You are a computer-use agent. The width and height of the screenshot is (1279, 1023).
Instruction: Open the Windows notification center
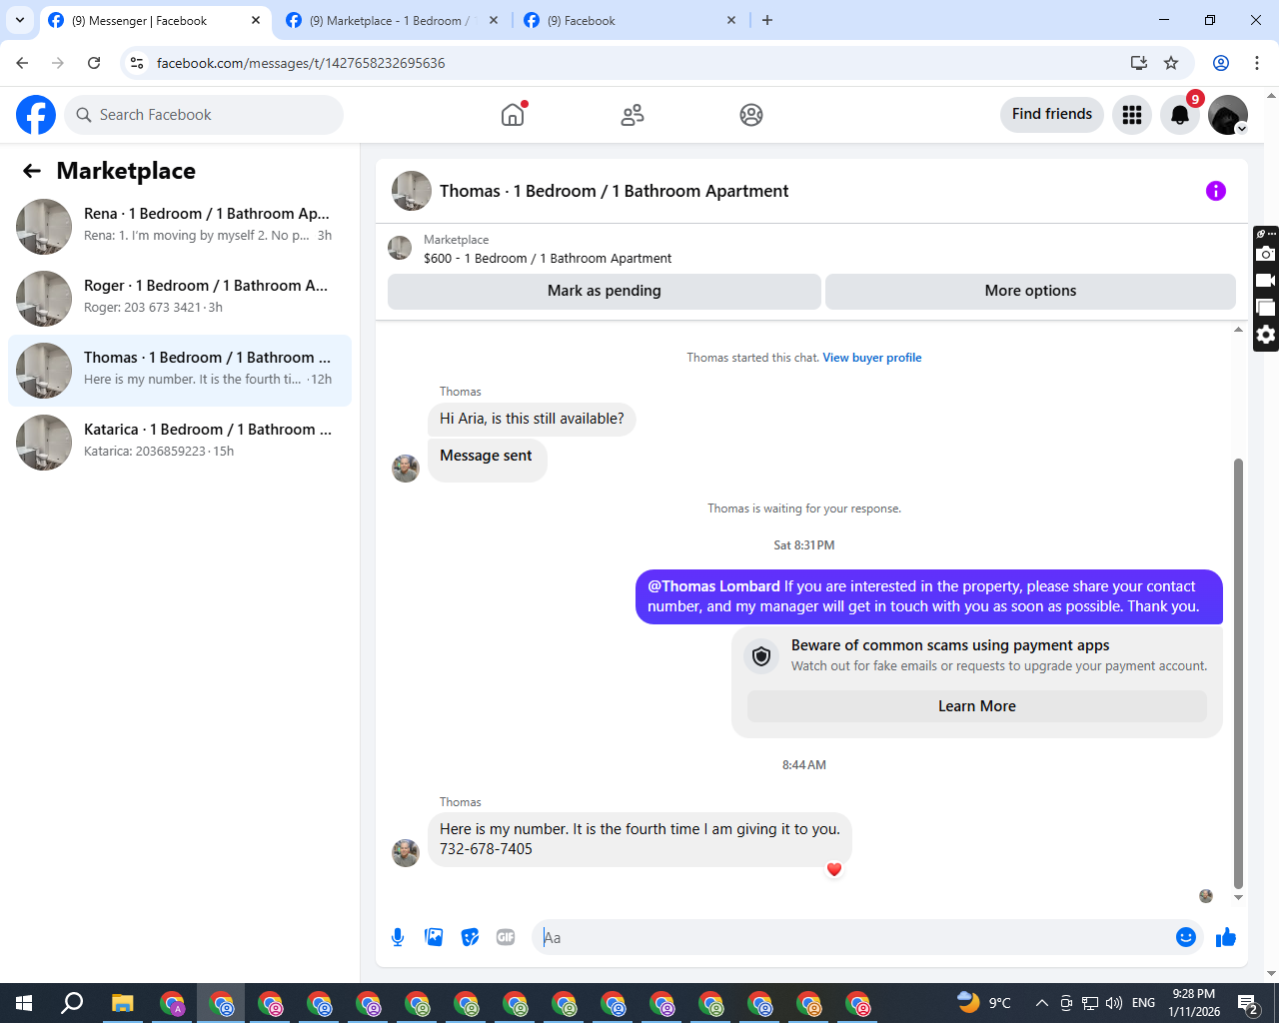pyautogui.click(x=1247, y=1003)
